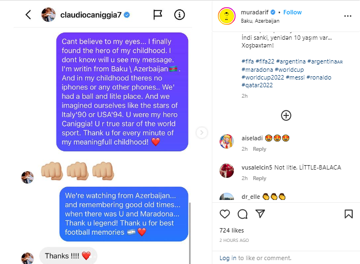Open the #maradona hashtag
Viewport: 360px width, 264px height.
pyautogui.click(x=257, y=70)
